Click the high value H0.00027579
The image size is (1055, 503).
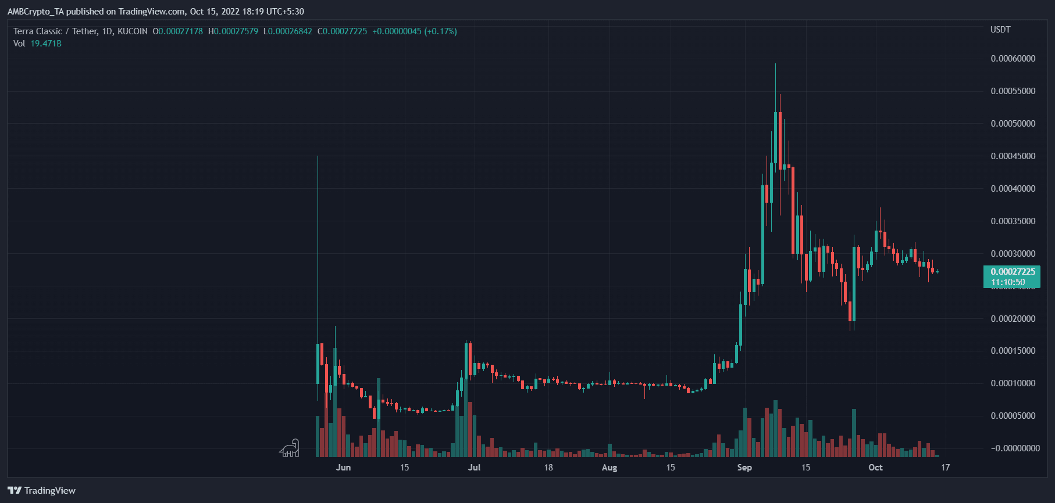[233, 31]
